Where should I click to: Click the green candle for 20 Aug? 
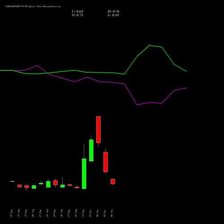click(x=34, y=187)
